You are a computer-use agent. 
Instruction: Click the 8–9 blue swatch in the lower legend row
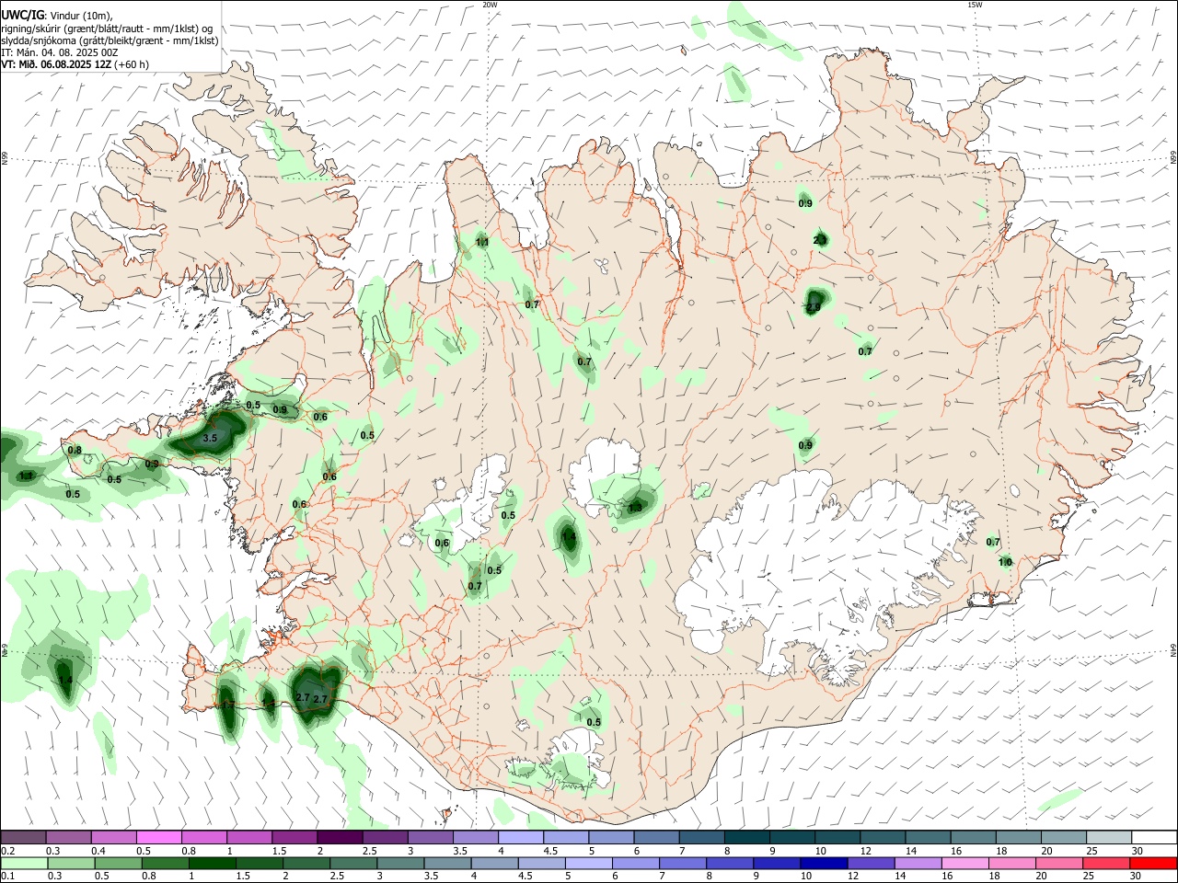click(x=730, y=864)
